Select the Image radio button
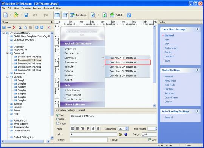204x148 pixels. click(x=57, y=123)
